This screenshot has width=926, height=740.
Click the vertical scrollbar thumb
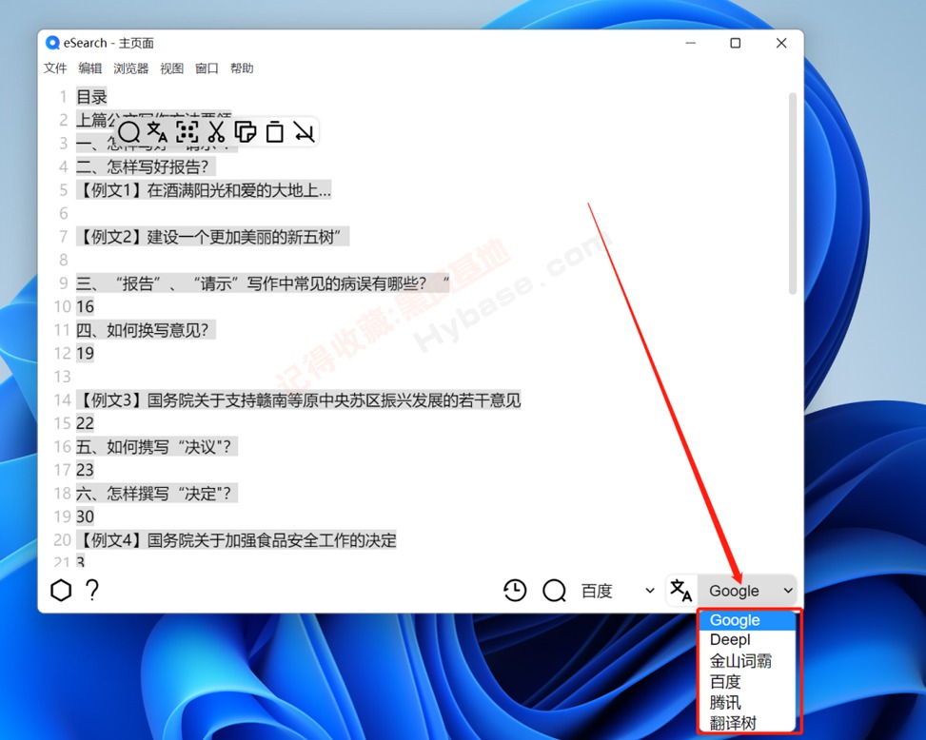click(x=793, y=193)
